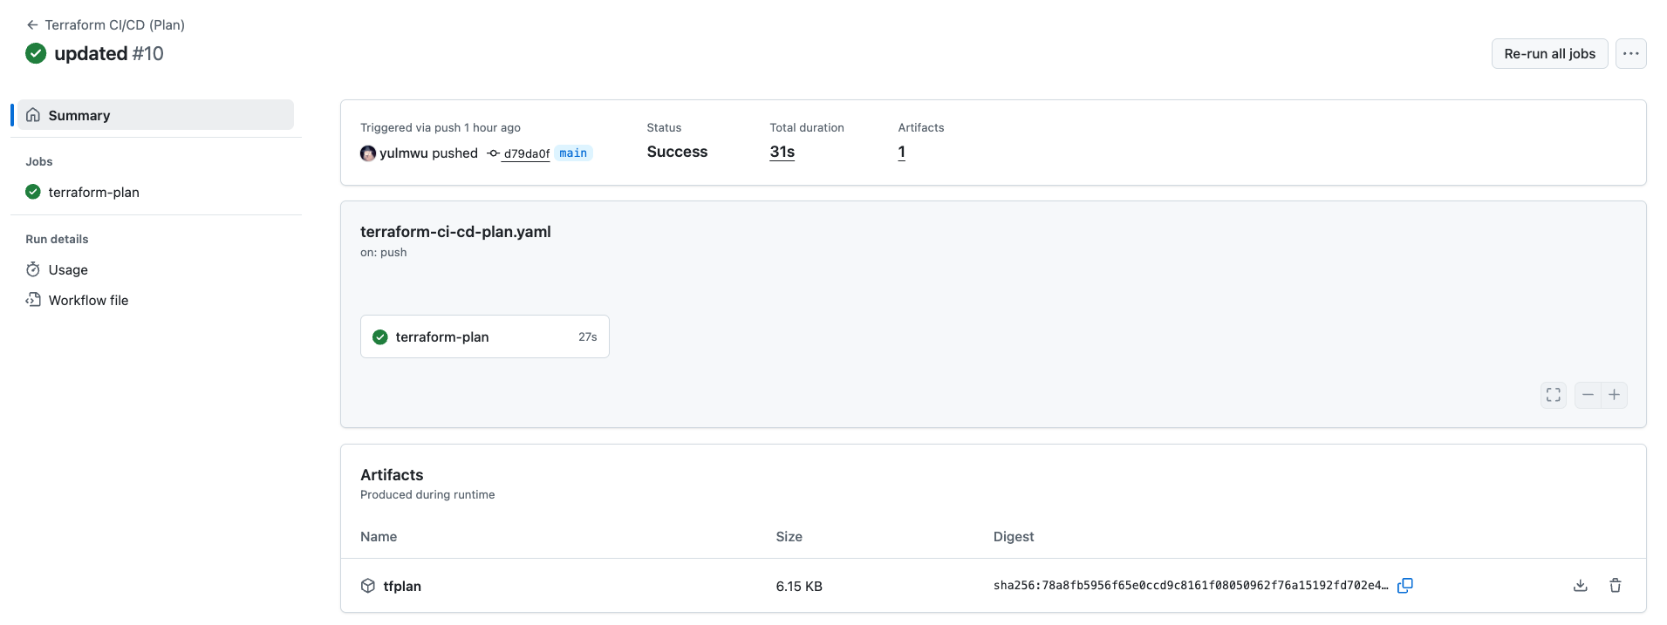Click the Artifacts section heading
This screenshot has height=625, width=1667.
392,475
